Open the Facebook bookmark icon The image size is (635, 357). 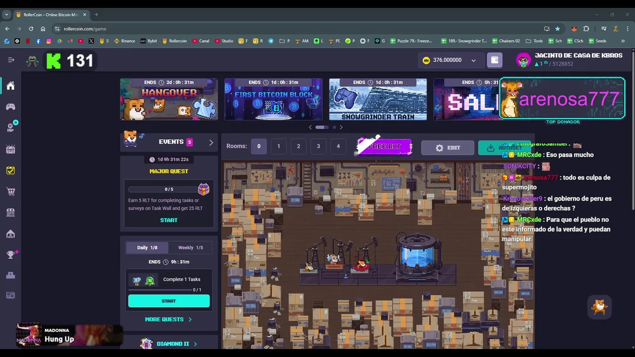[x=38, y=41]
